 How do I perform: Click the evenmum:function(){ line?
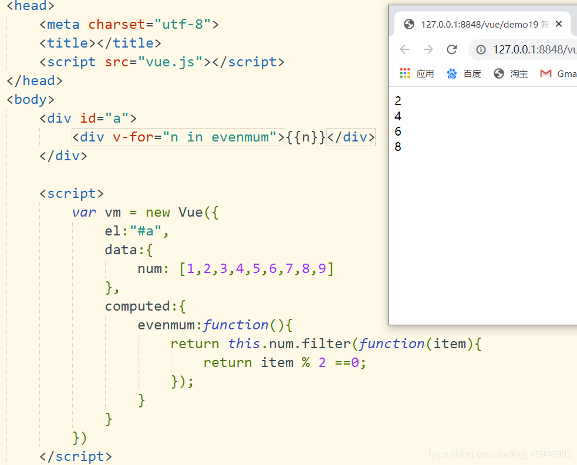point(215,325)
